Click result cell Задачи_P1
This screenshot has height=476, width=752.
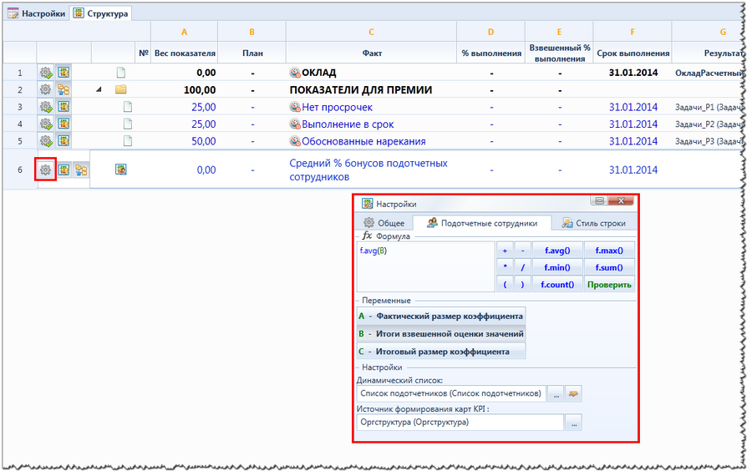point(709,107)
